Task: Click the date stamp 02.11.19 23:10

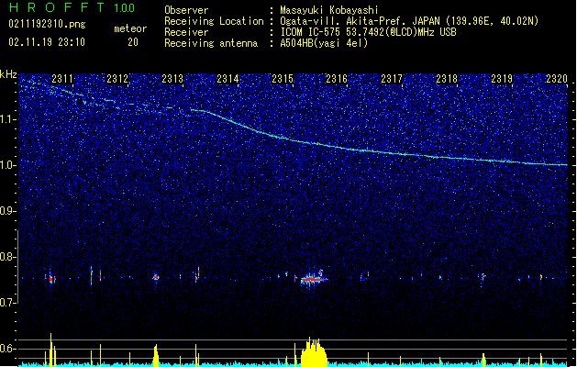Action: pyautogui.click(x=47, y=42)
